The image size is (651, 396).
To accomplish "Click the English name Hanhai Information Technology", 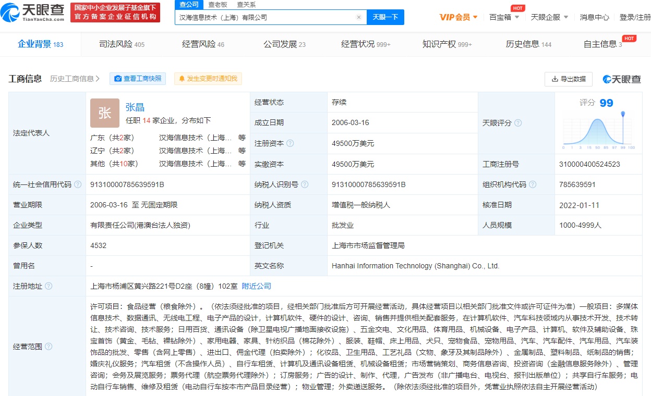I will click(x=415, y=266).
